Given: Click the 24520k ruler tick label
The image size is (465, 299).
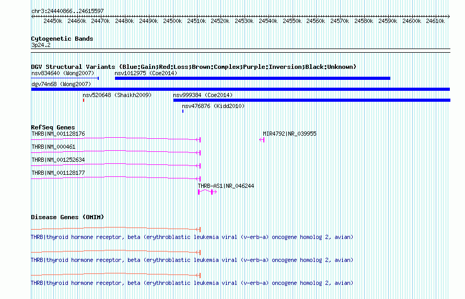Looking at the screenshot, I should (220, 21).
